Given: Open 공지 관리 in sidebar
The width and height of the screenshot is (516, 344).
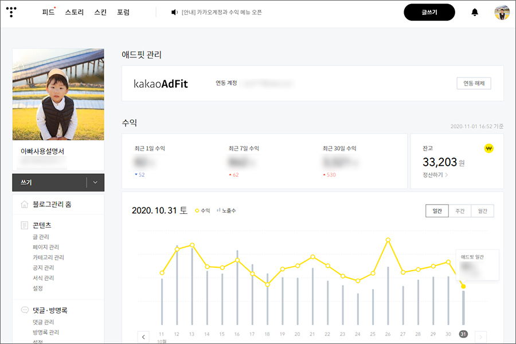Looking at the screenshot, I should 43,268.
